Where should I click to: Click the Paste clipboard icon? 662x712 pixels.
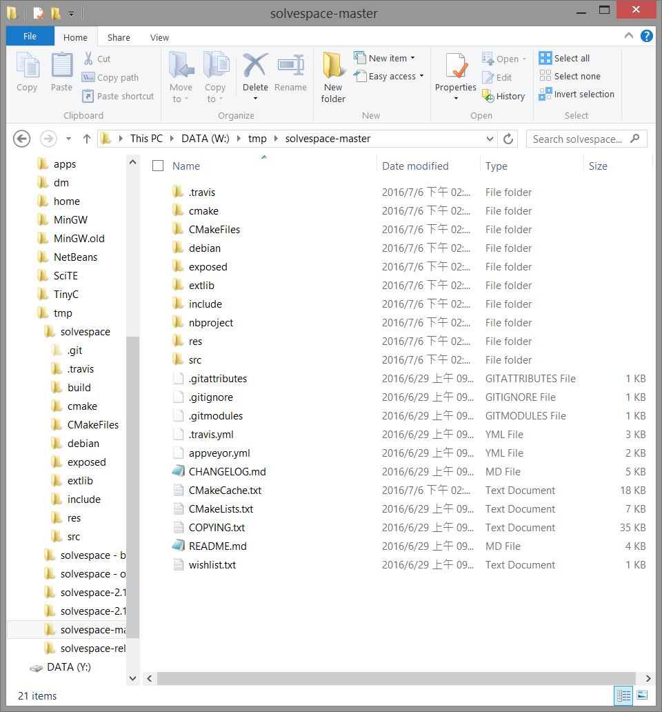[x=61, y=64]
